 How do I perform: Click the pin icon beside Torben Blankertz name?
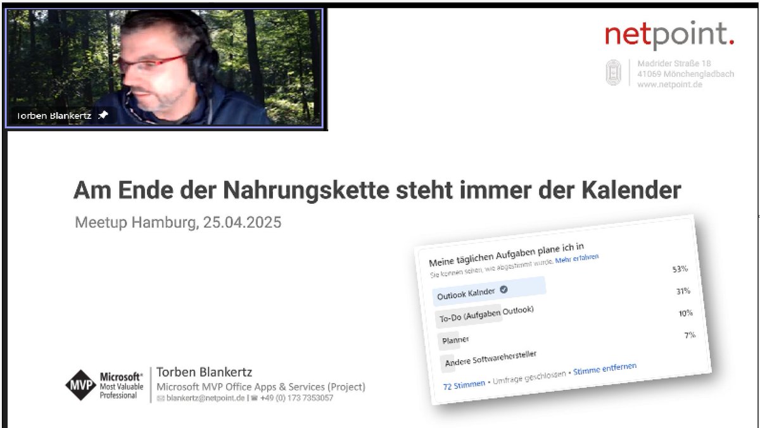pyautogui.click(x=103, y=115)
